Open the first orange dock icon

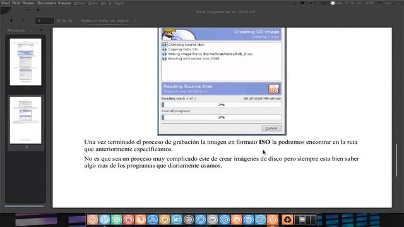click(93, 220)
